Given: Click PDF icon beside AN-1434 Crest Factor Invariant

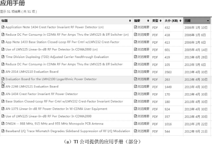Looking at the screenshot, I should click(3, 94).
